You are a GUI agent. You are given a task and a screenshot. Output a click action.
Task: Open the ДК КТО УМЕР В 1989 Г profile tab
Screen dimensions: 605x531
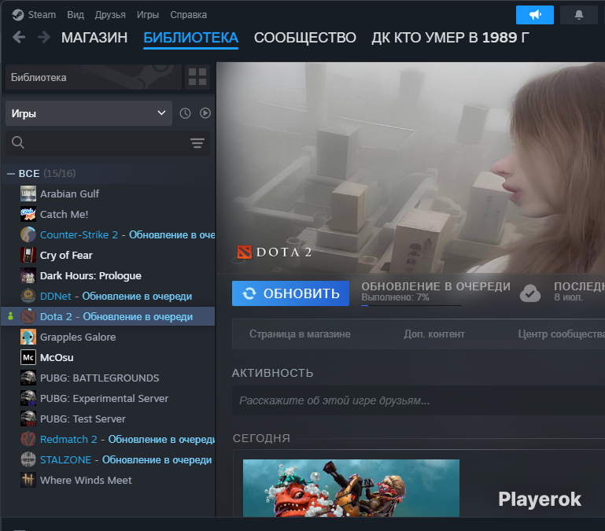(x=450, y=38)
